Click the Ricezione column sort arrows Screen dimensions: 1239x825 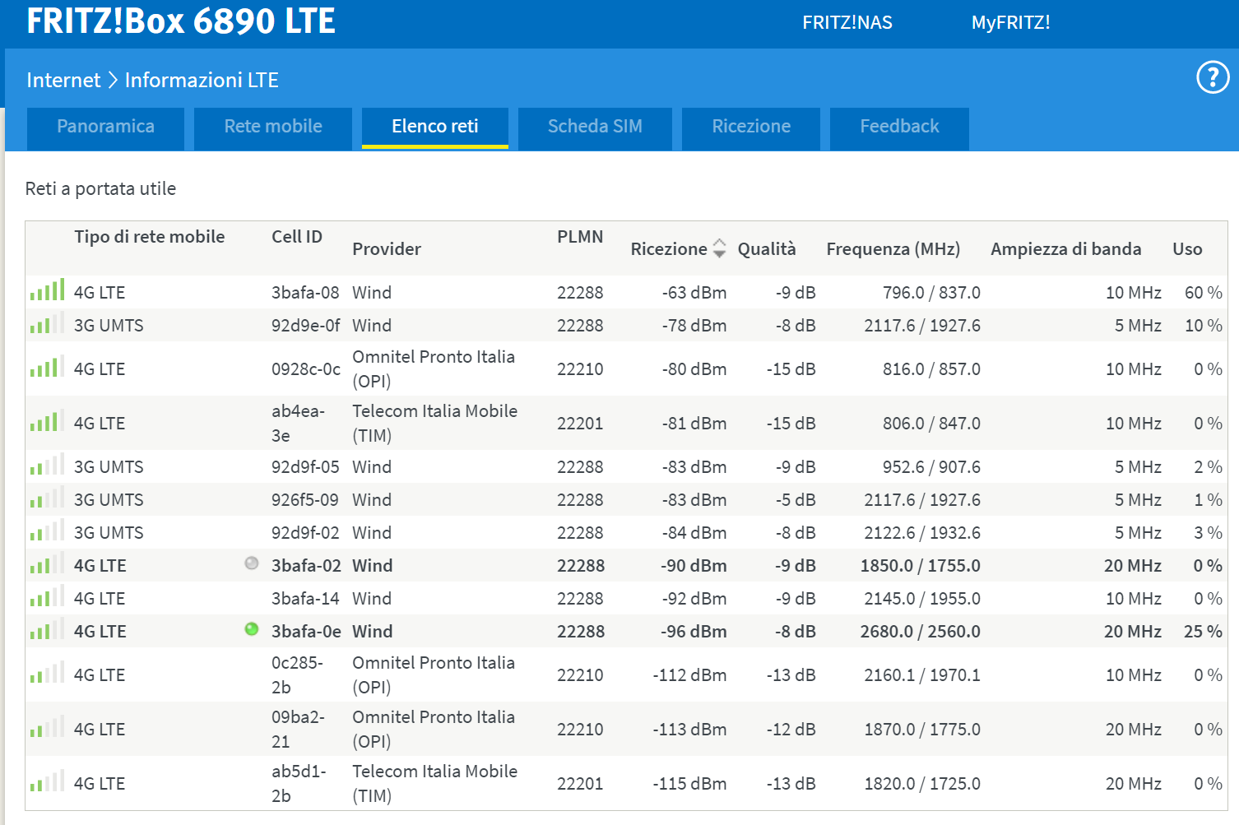click(x=719, y=248)
